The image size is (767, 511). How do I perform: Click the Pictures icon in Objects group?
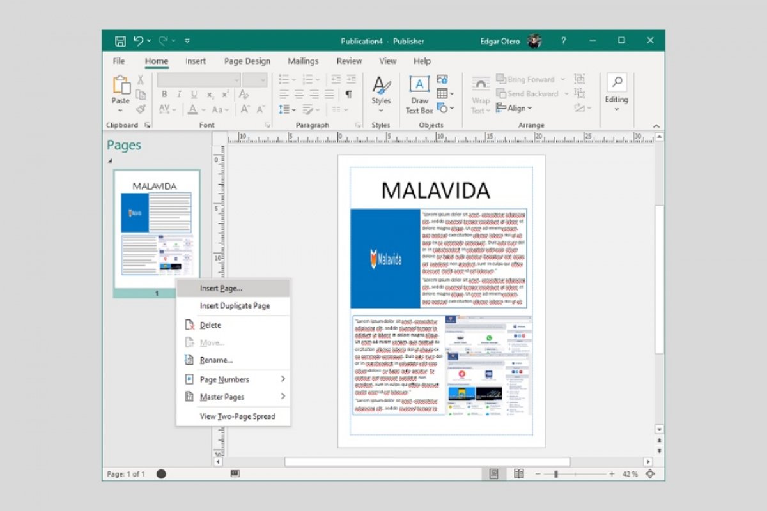pyautogui.click(x=442, y=80)
